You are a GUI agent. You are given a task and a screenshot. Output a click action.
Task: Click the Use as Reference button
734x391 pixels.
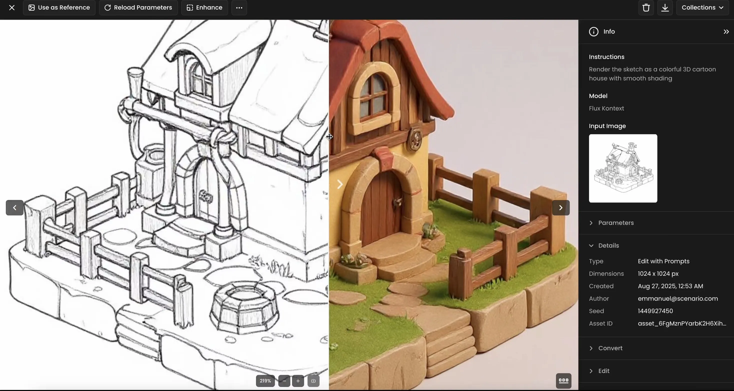click(59, 8)
